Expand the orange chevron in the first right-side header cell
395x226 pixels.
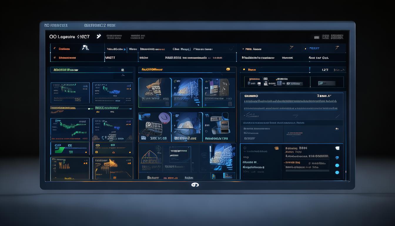point(291,48)
